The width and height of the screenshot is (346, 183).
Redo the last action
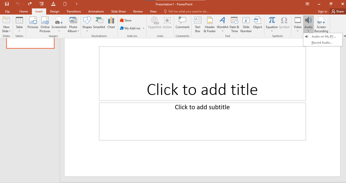(30, 4)
